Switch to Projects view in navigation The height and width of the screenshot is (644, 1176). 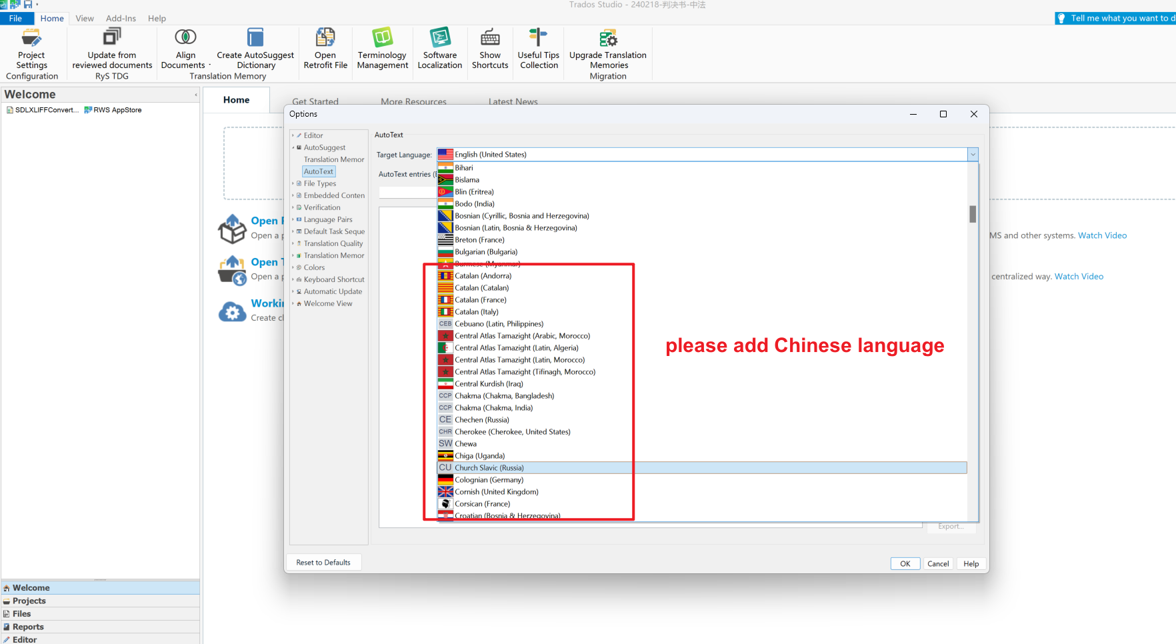click(100, 601)
